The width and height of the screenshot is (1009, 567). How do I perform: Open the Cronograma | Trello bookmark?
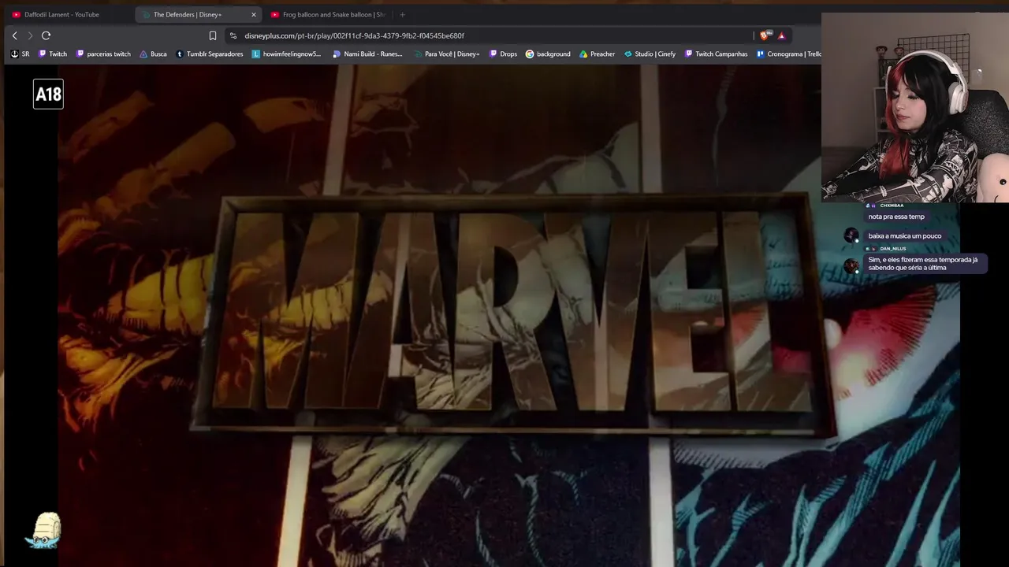789,54
